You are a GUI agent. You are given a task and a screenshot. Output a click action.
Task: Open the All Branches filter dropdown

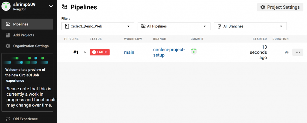[250, 26]
